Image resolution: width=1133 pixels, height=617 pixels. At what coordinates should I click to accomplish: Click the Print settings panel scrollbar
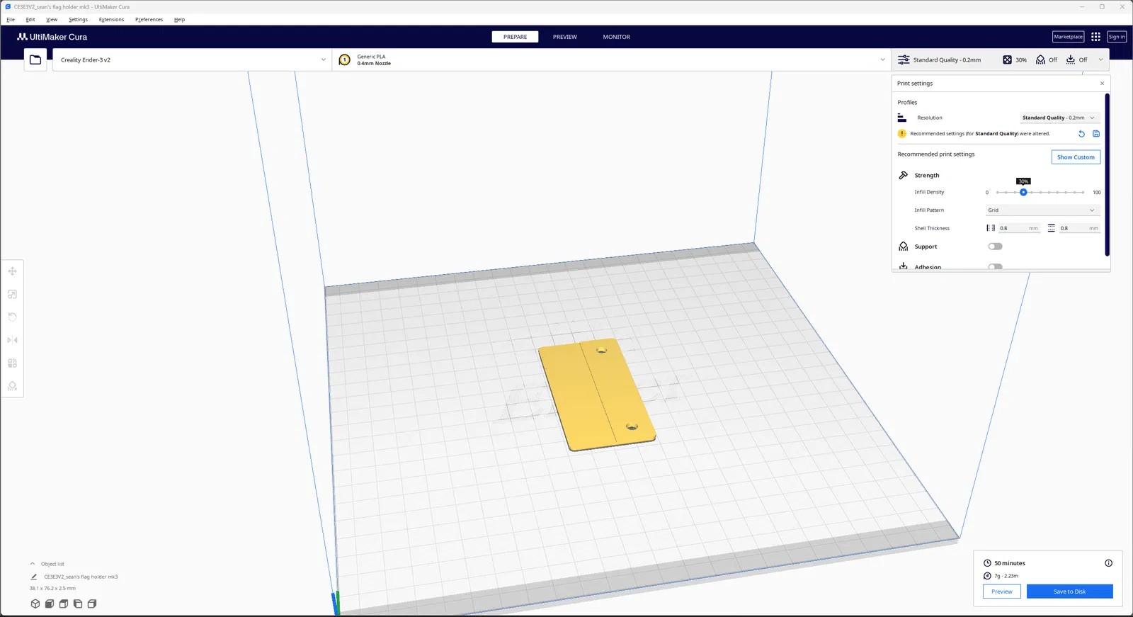(1107, 175)
